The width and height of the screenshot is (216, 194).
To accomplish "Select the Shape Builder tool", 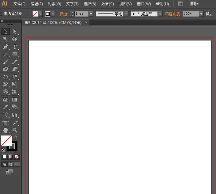I will [6, 92].
